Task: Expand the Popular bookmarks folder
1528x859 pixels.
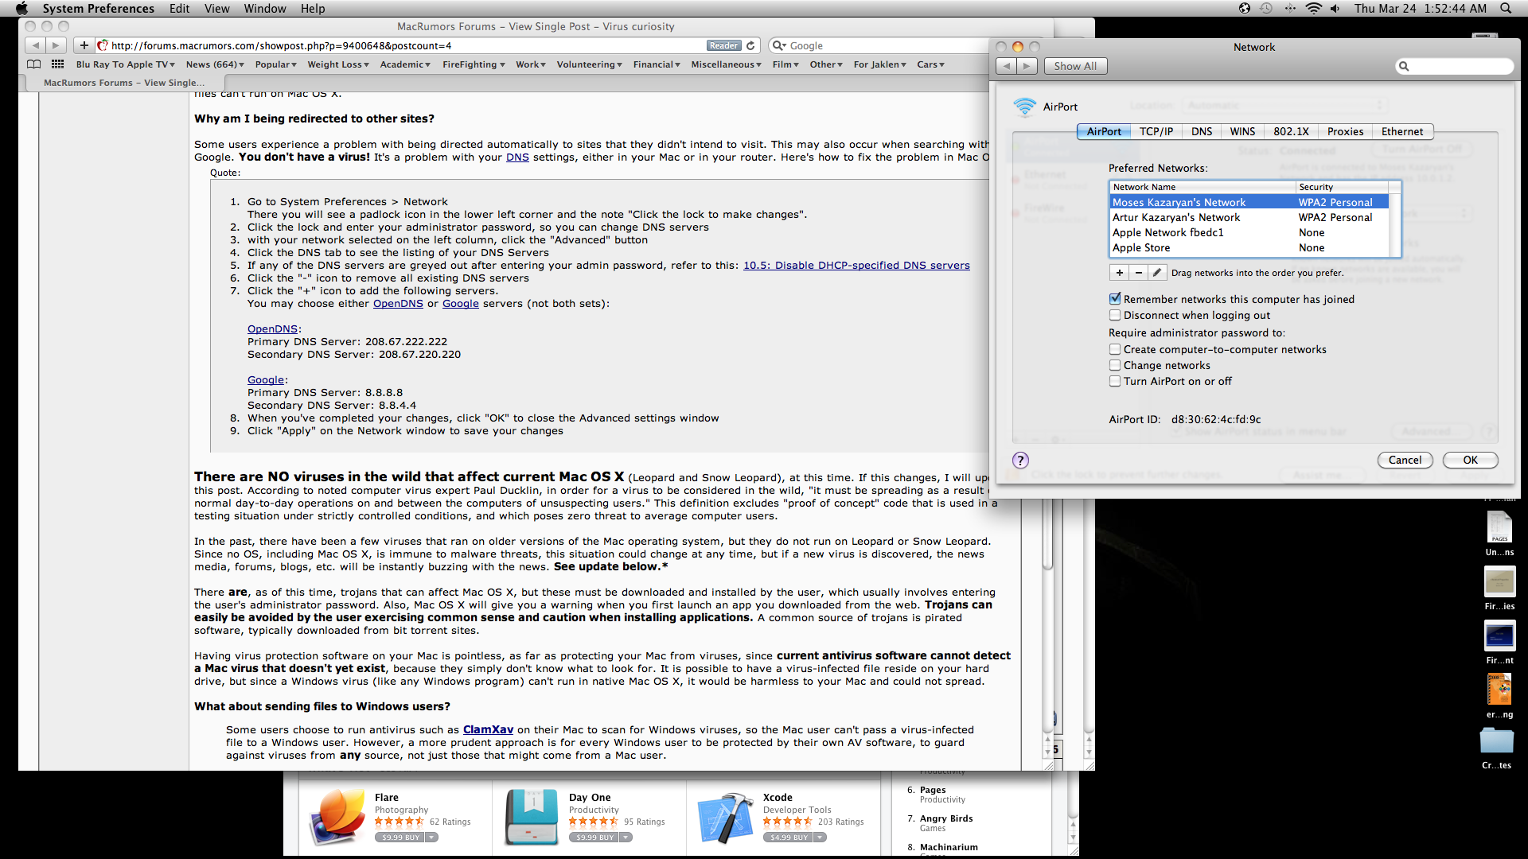Action: [275, 64]
